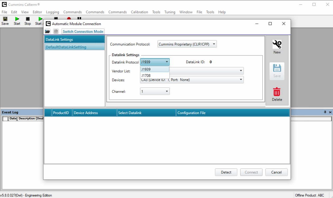Click the Detect button
Image resolution: width=333 pixels, height=198 pixels.
[x=226, y=172]
